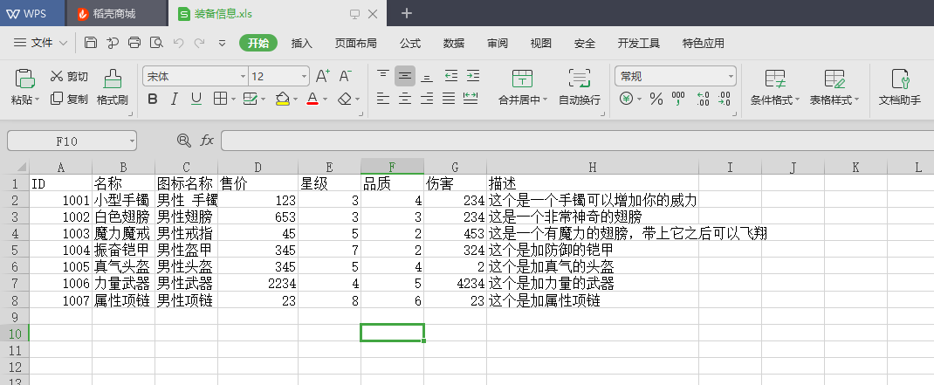The width and height of the screenshot is (934, 385).
Task: Click the zoom magnifier beside formula bar
Action: point(184,141)
